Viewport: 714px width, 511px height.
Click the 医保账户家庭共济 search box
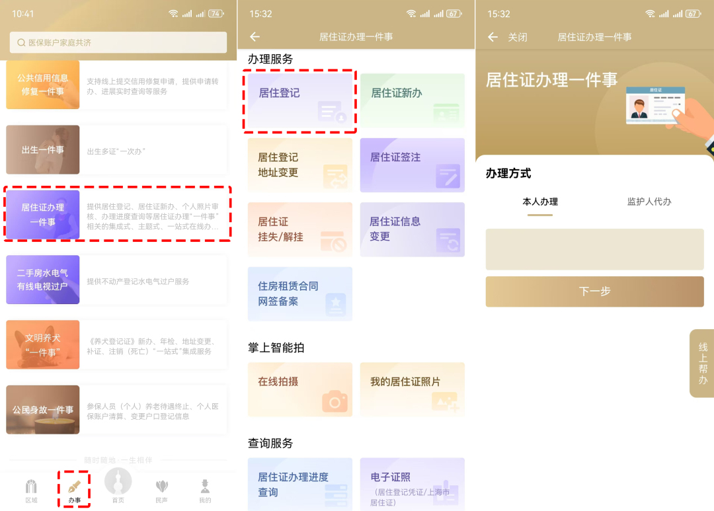pos(118,42)
